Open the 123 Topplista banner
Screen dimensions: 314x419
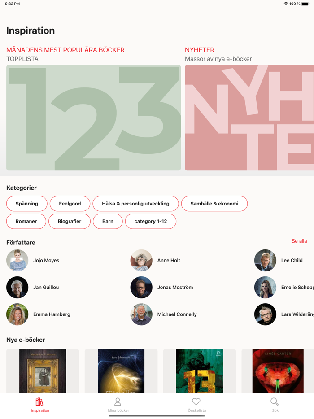tap(94, 118)
